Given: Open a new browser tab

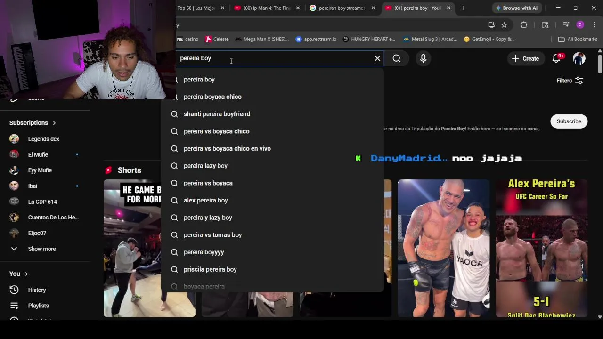Looking at the screenshot, I should 463,8.
